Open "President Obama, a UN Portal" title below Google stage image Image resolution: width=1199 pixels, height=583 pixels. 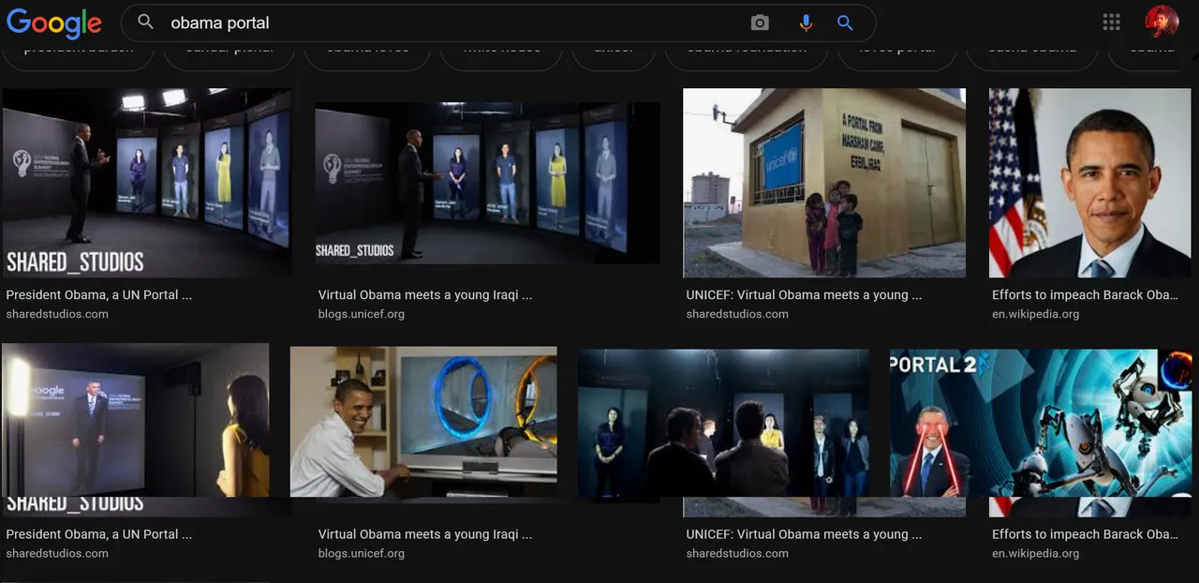(x=99, y=534)
